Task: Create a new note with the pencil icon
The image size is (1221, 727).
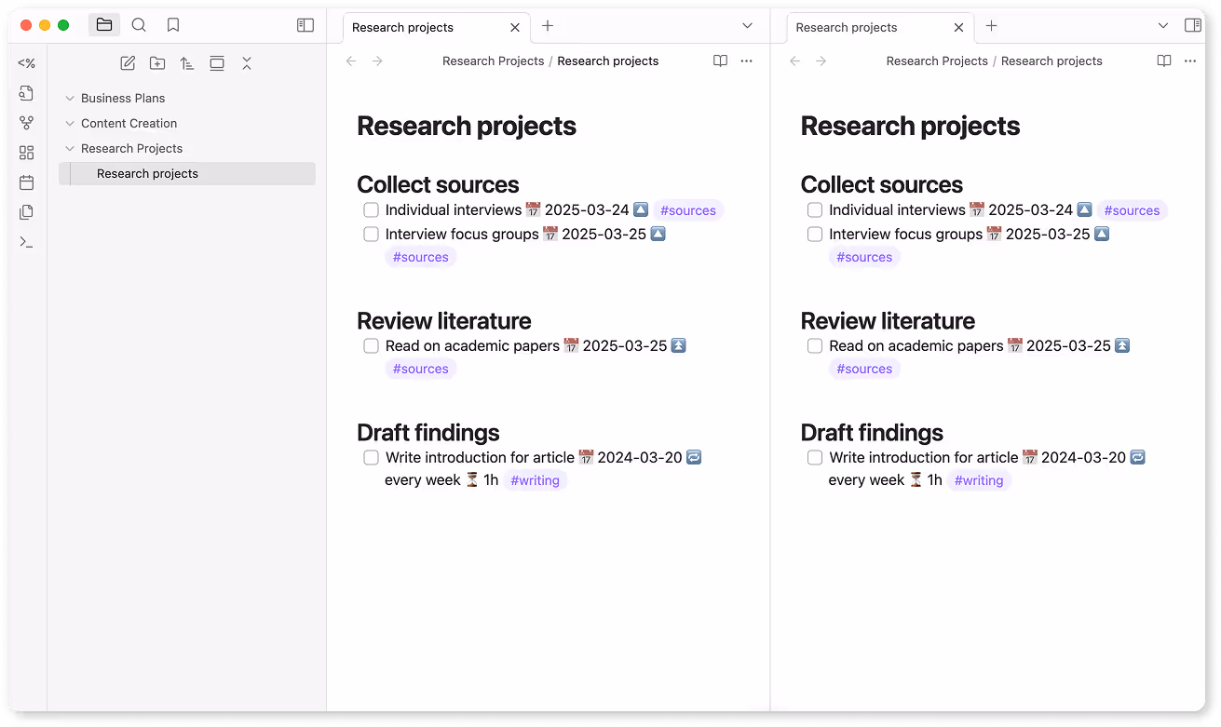Action: [x=128, y=62]
